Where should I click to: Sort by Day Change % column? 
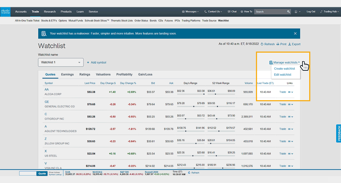(x=128, y=83)
